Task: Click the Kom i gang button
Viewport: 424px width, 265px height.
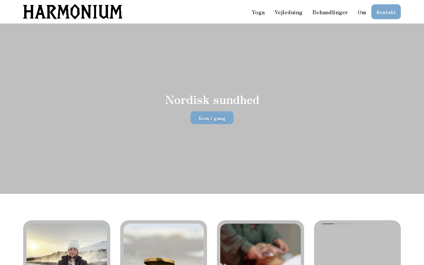Action: point(212,118)
